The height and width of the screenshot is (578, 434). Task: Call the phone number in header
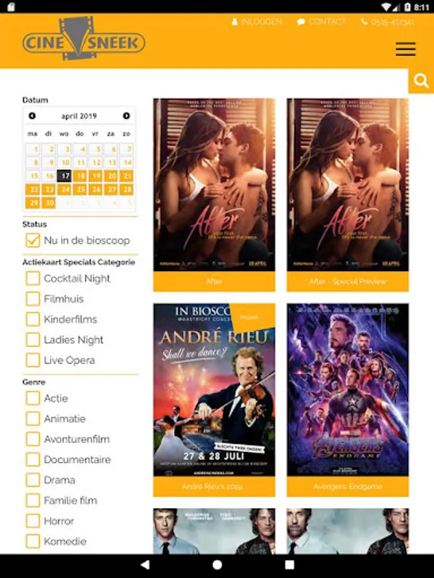click(x=387, y=22)
